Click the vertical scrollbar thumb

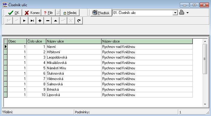[x=205, y=59]
